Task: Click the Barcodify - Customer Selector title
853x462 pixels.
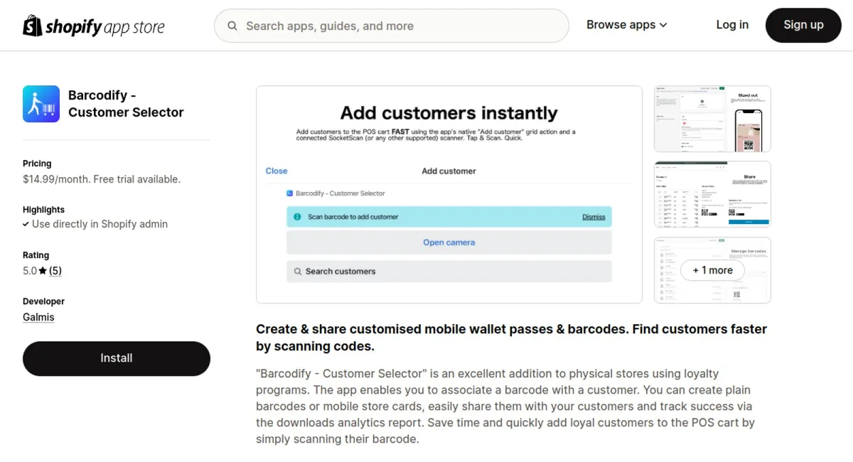Action: tap(126, 104)
